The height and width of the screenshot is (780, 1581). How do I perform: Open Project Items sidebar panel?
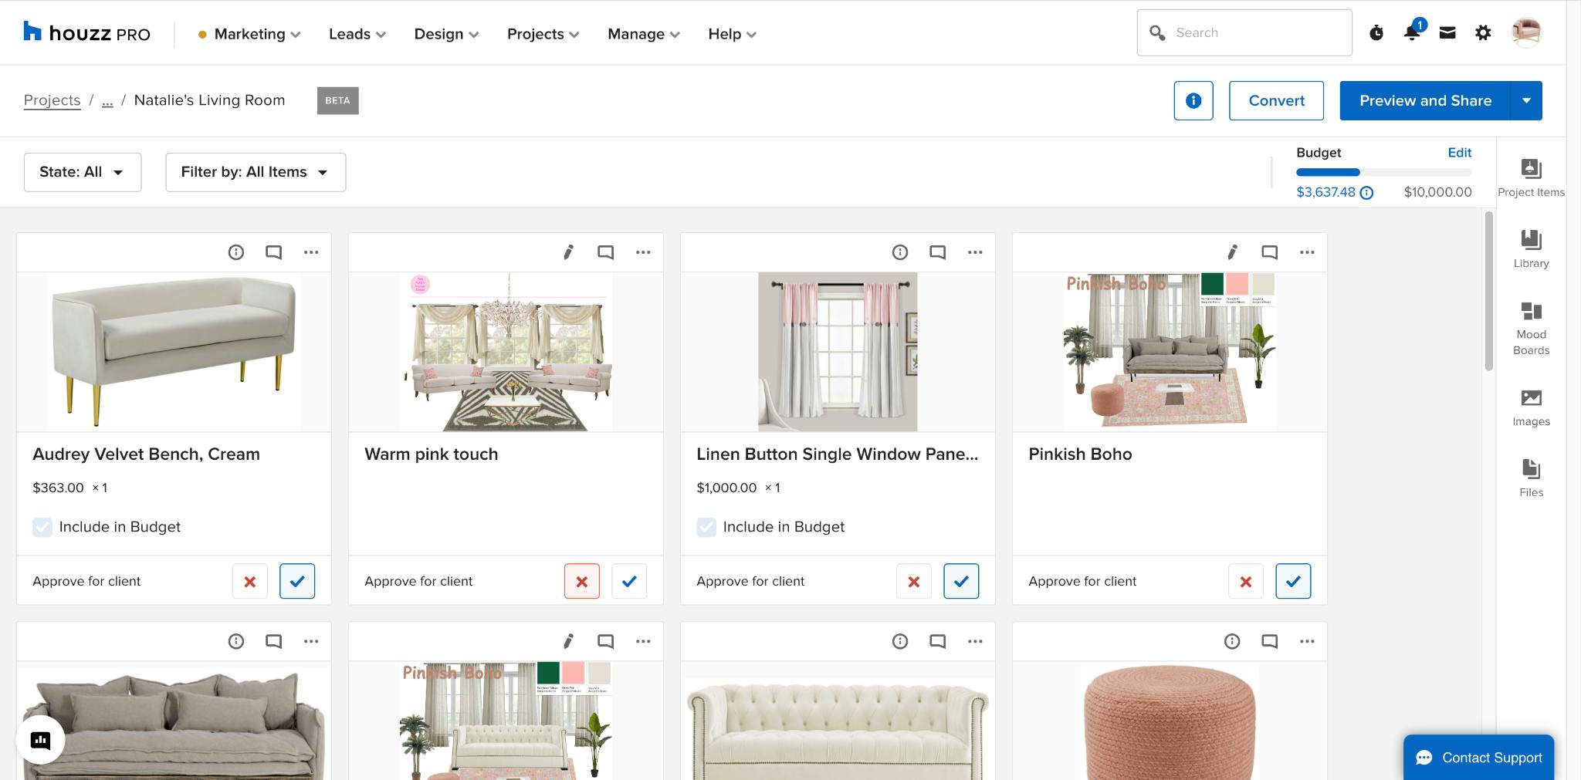click(1531, 178)
